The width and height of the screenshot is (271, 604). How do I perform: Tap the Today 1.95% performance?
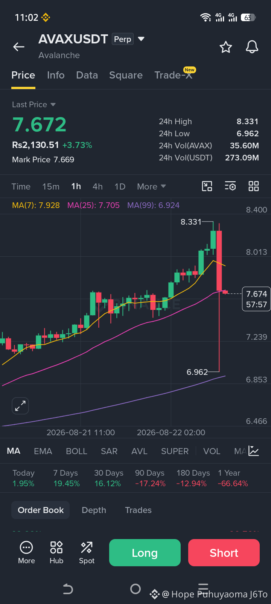[x=23, y=478]
